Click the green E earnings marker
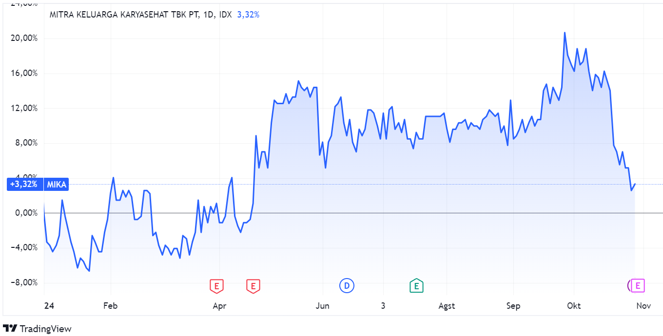663x336 pixels. [x=416, y=286]
